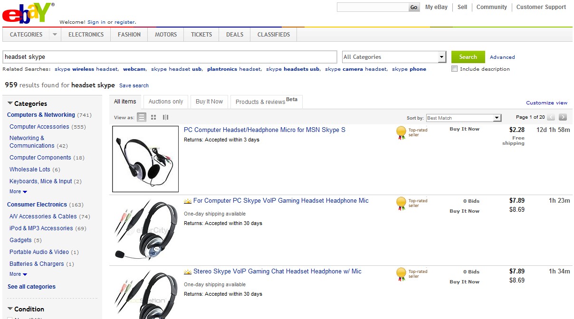Viewport: 574px width, 319px height.
Task: Collapse the Condition sidebar section
Action: (10, 309)
